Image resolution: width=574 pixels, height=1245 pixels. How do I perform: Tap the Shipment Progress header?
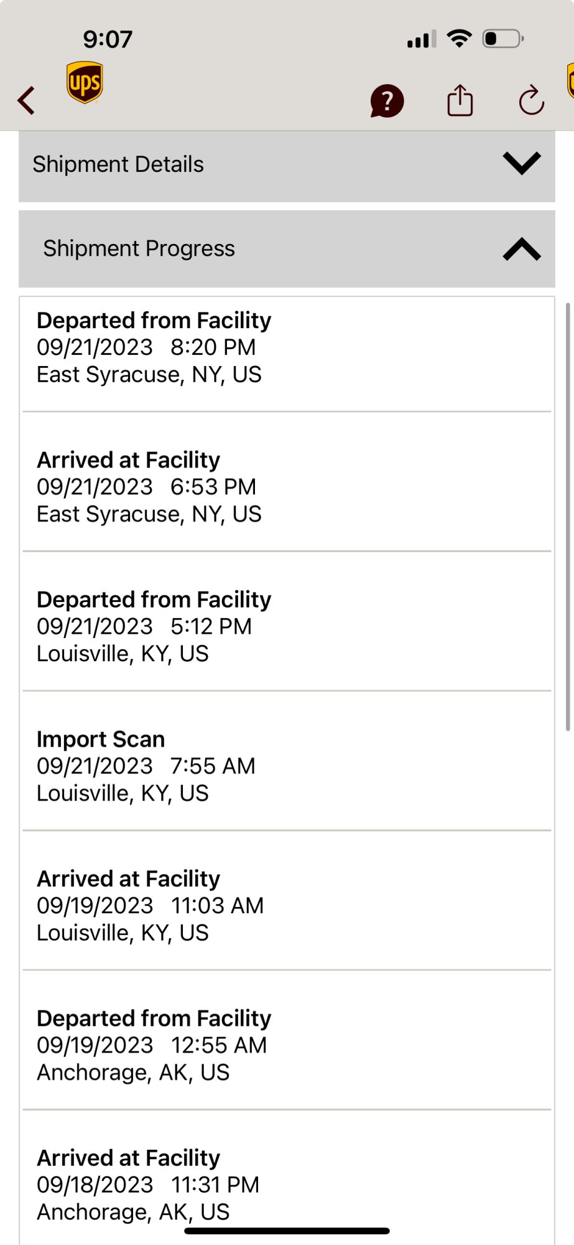(x=139, y=248)
